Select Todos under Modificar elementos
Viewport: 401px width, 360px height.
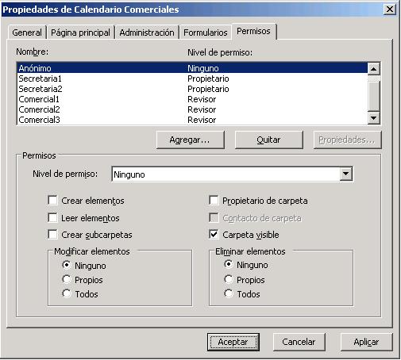point(67,293)
